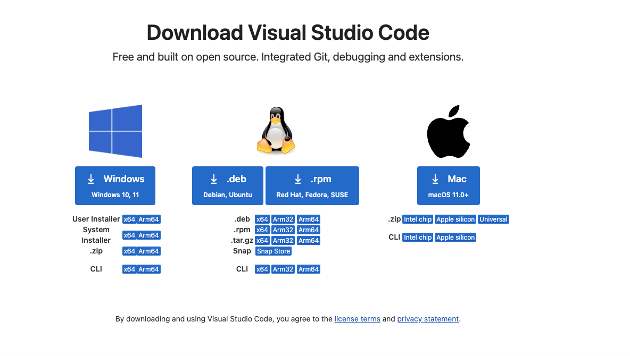This screenshot has height=356, width=630.
Task: Get Linux .tar.gz Arm64 archive
Action: tap(309, 240)
